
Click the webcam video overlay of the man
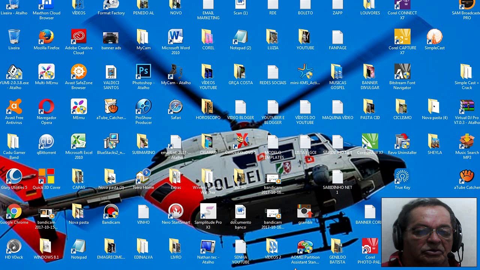(429, 232)
